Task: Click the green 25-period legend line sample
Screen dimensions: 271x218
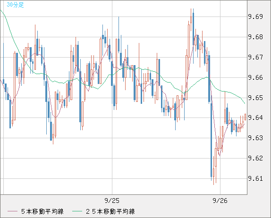Action: click(77, 211)
